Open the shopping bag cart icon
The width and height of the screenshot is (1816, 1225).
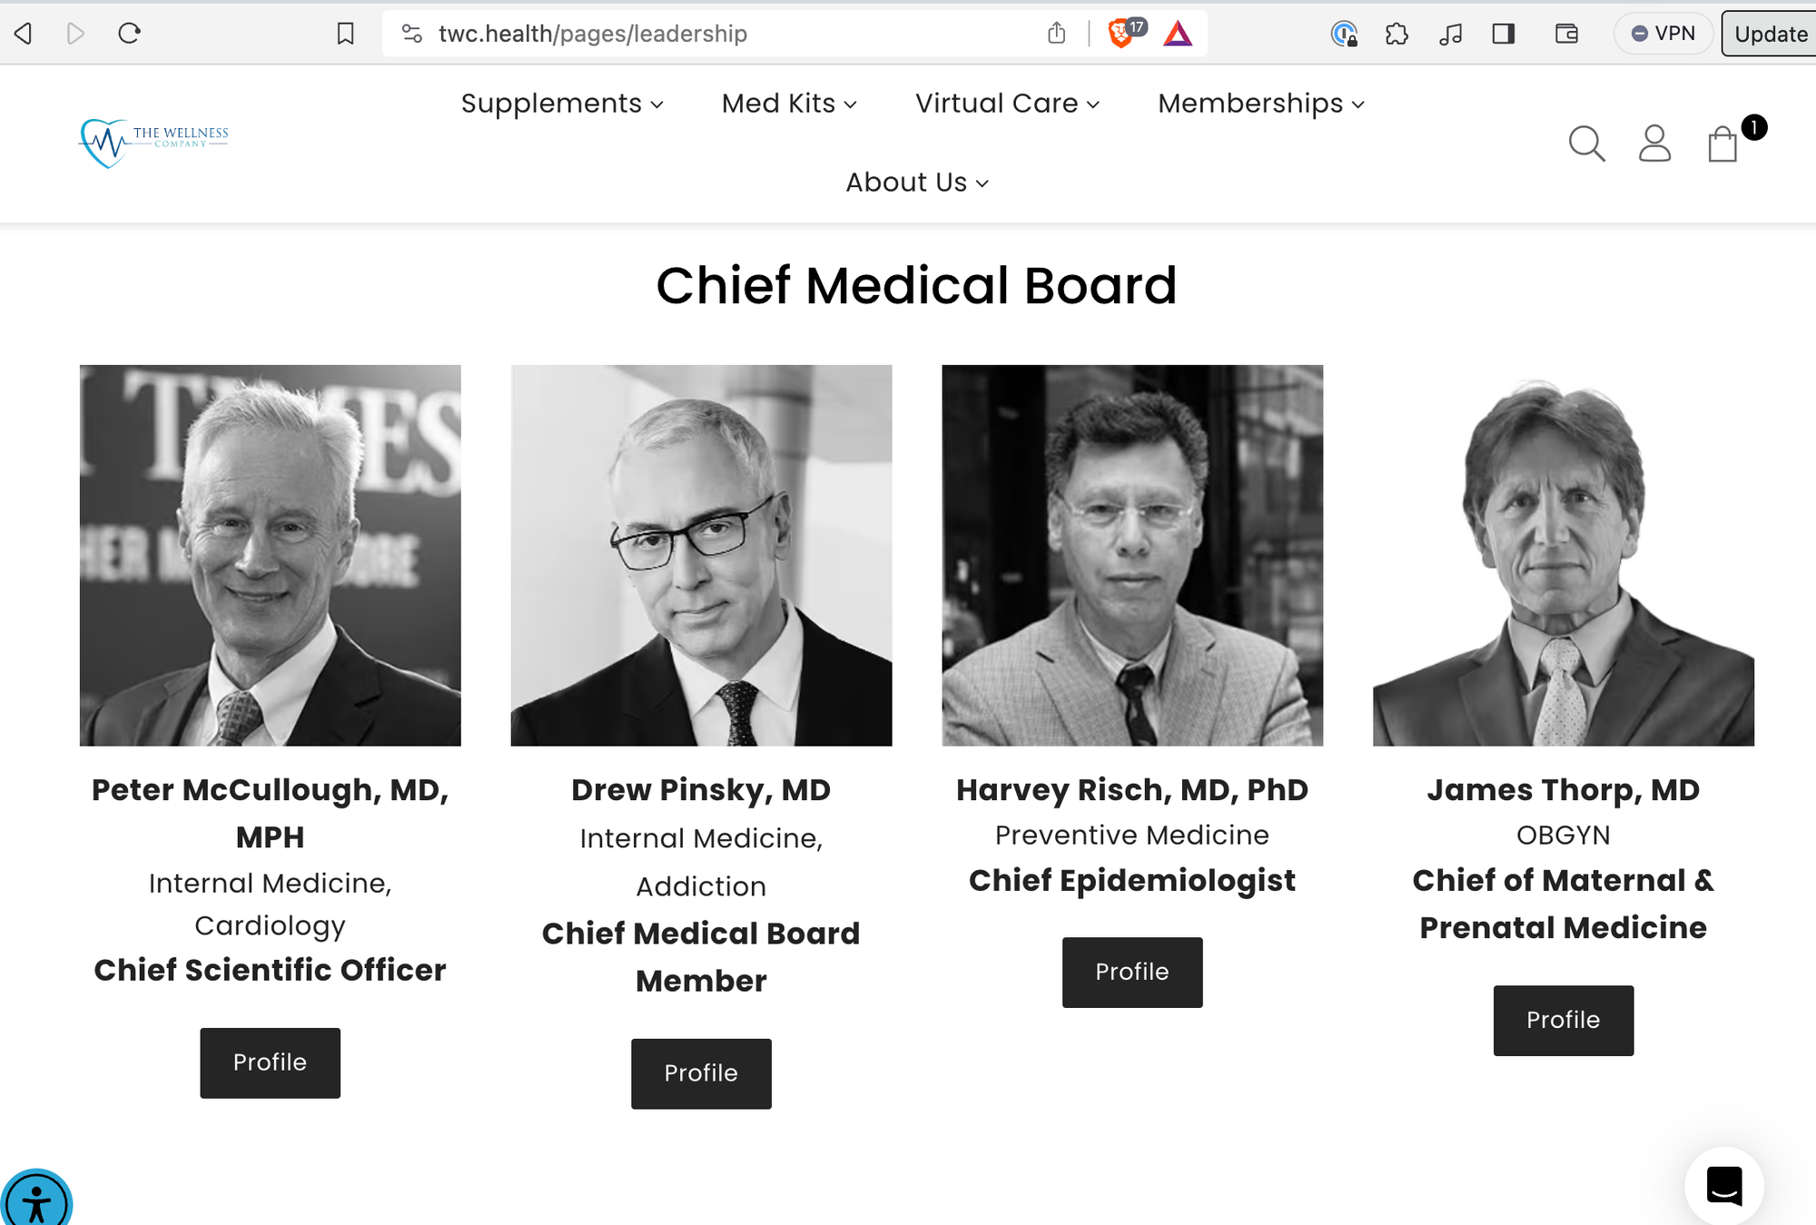[x=1722, y=143]
